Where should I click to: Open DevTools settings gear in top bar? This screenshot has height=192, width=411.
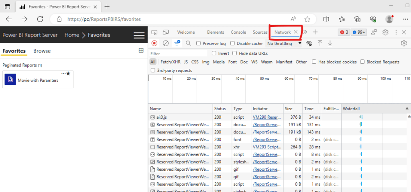[x=385, y=32]
